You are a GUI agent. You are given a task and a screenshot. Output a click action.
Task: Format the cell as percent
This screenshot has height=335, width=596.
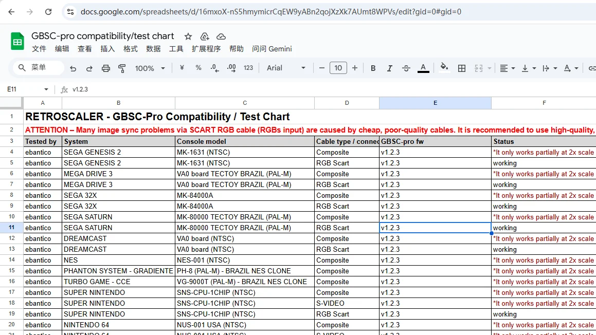point(198,68)
